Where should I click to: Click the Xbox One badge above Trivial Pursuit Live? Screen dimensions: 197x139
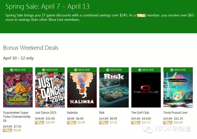point(178,70)
